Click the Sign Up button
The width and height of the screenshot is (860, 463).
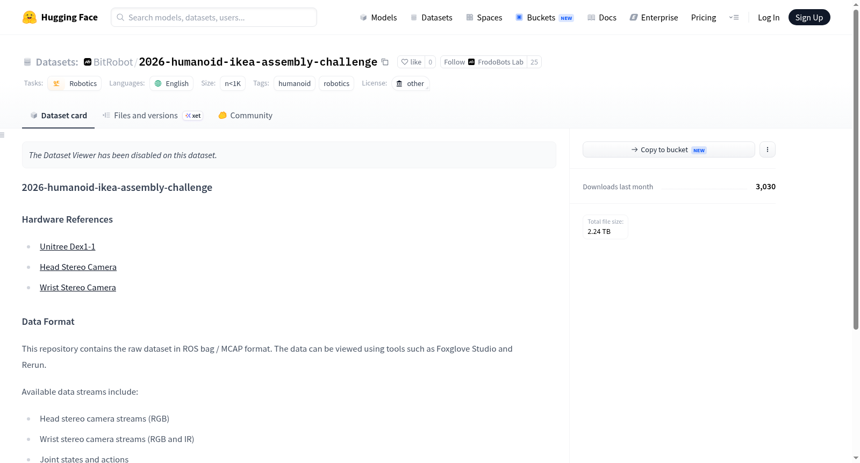click(809, 17)
